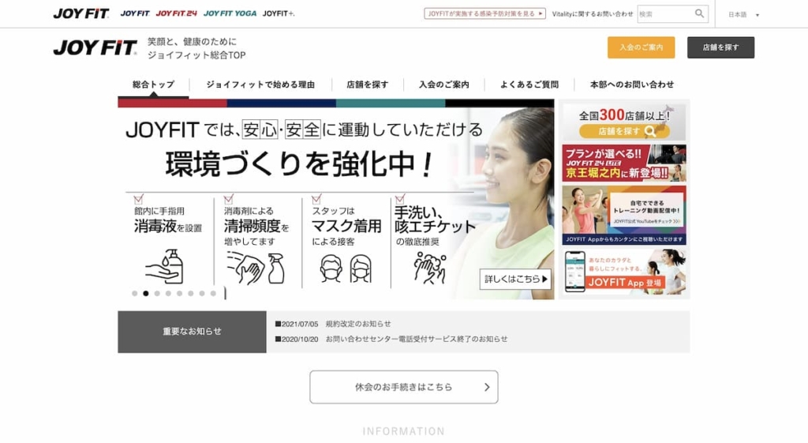This screenshot has height=443, width=808.
Task: Select the fourth carousel slide dot
Action: pyautogui.click(x=169, y=294)
